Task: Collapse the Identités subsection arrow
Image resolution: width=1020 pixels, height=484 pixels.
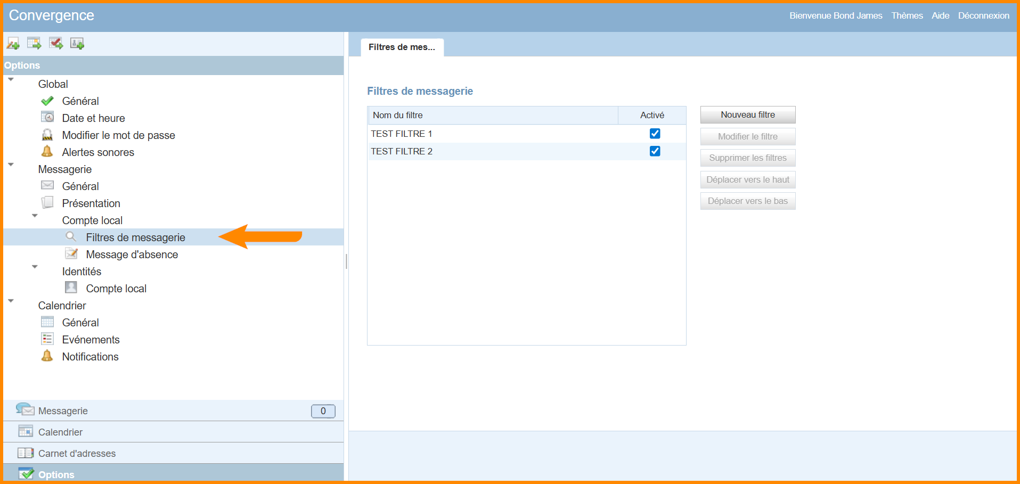Action: pyautogui.click(x=35, y=267)
